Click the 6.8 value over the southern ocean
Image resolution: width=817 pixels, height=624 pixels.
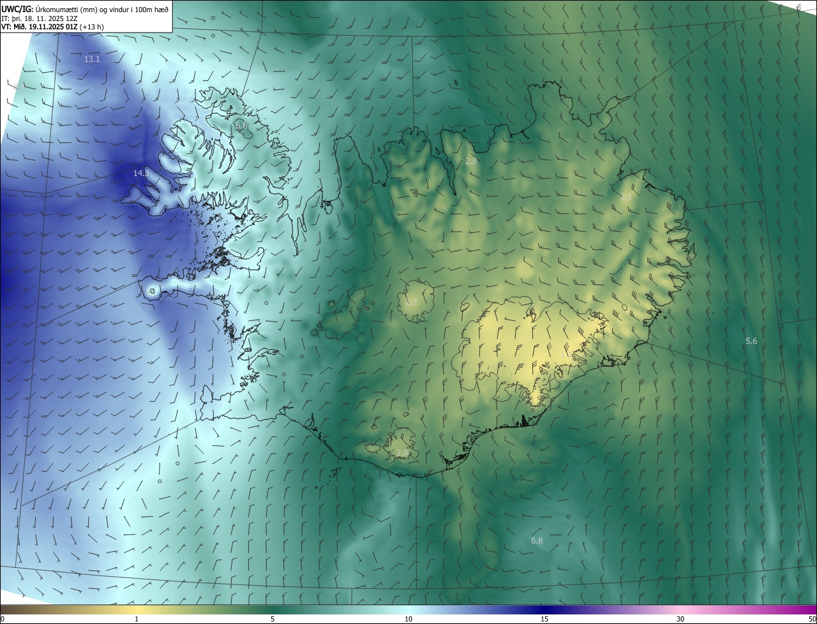537,541
